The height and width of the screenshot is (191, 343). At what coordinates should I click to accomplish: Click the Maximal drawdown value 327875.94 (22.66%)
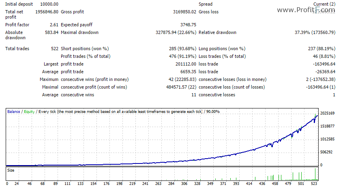coord(176,32)
